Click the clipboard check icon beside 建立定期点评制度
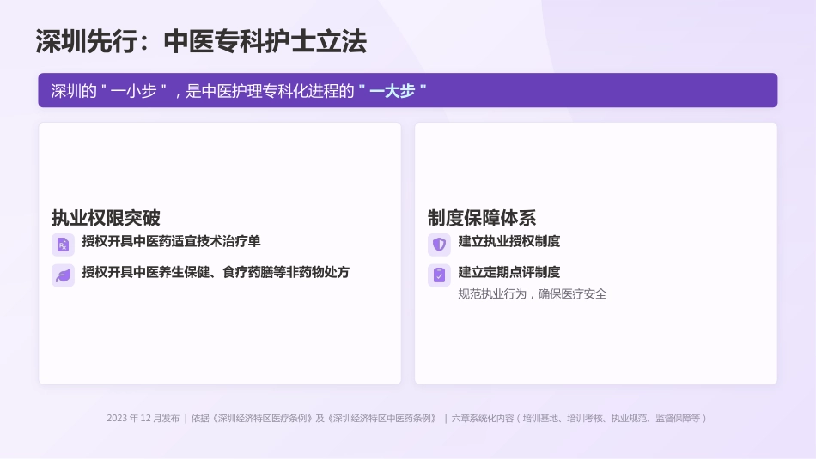This screenshot has width=816, height=459. coord(439,275)
